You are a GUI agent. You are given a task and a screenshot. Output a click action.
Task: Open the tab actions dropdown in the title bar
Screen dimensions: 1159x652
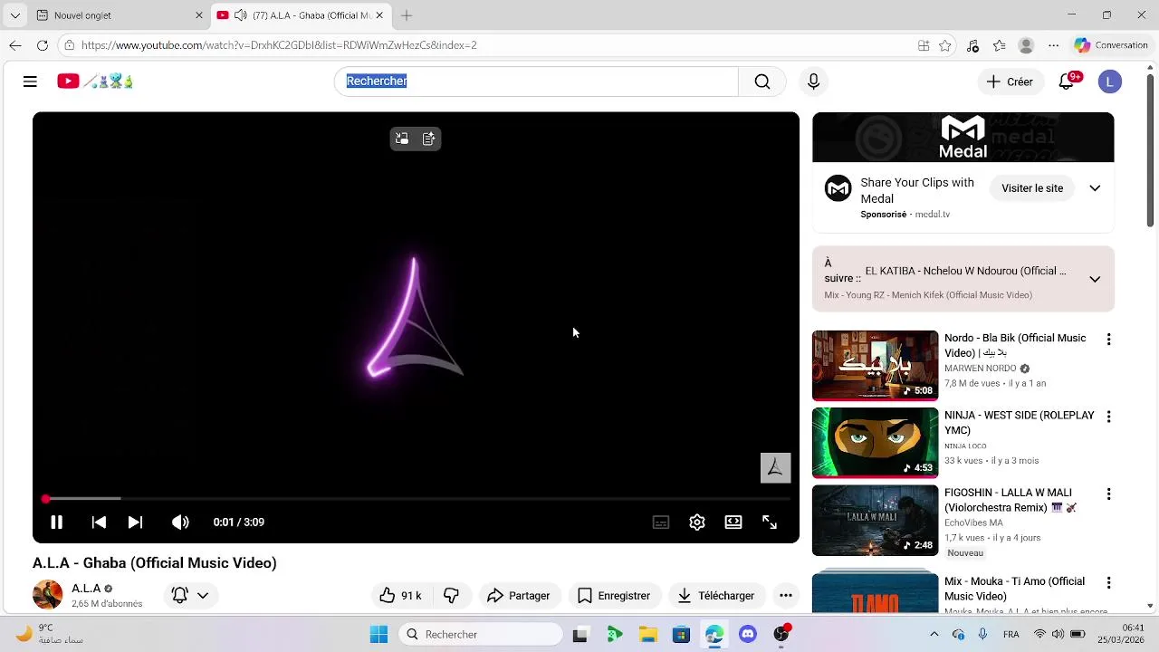click(x=14, y=15)
